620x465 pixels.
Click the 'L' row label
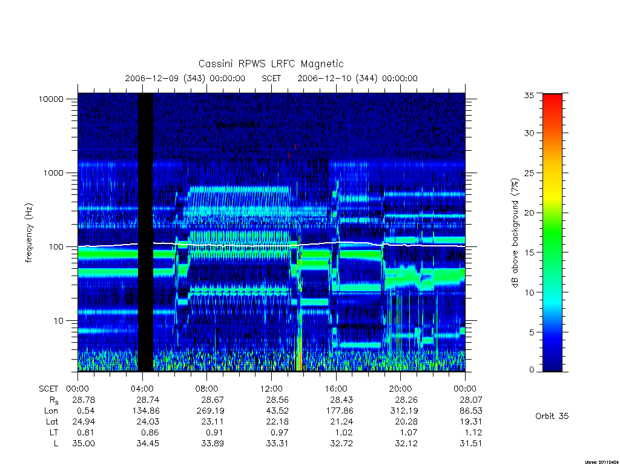coord(56,443)
